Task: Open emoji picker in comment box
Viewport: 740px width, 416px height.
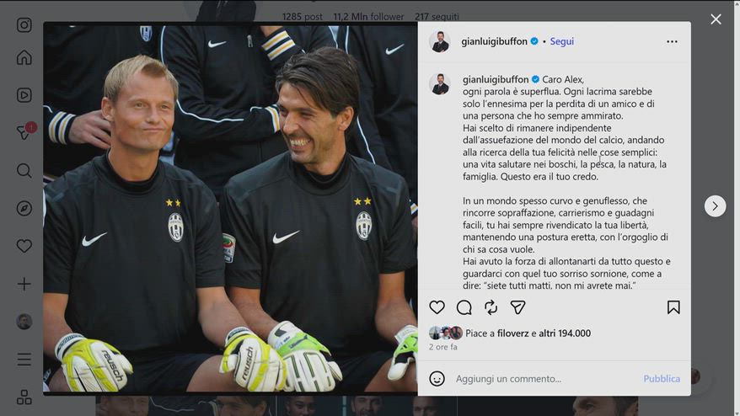Action: pyautogui.click(x=437, y=378)
